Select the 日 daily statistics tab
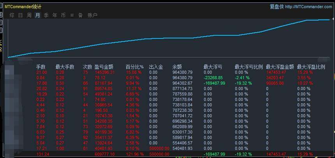The image size is (335, 158). 20,15
